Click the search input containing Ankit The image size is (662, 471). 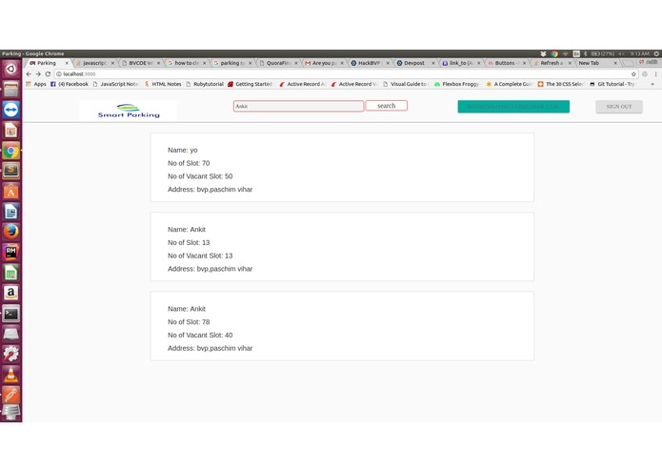click(298, 106)
